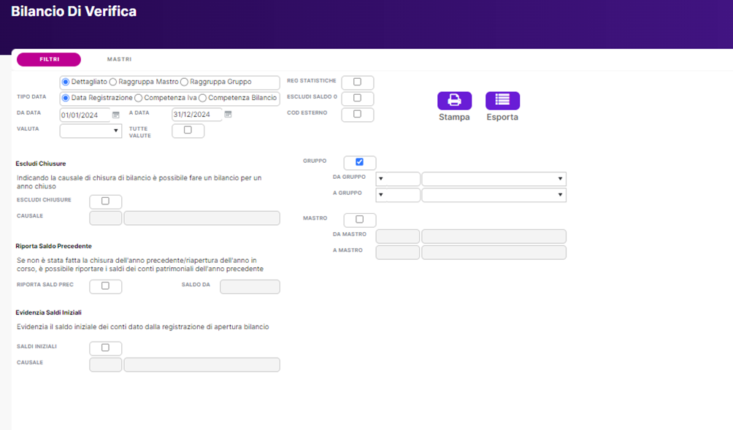Screen dimensions: 733x430
Task: Tick the Escludi Saldo 0 checkbox
Action: [x=357, y=98]
